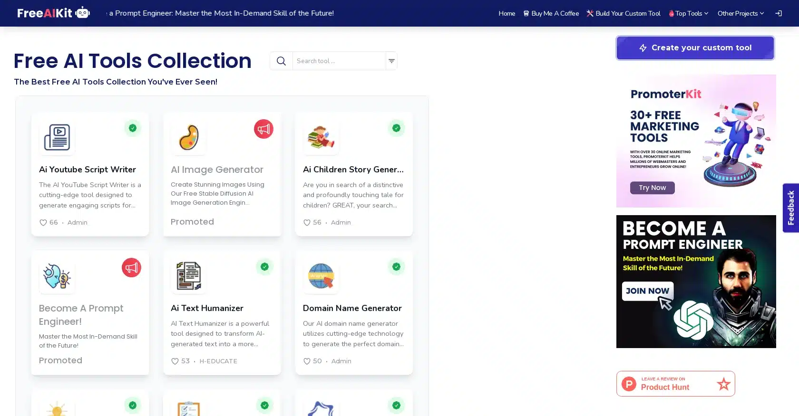Click the login icon in navbar

click(x=778, y=13)
